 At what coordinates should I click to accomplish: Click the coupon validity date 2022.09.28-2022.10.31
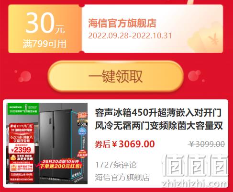point(130,36)
